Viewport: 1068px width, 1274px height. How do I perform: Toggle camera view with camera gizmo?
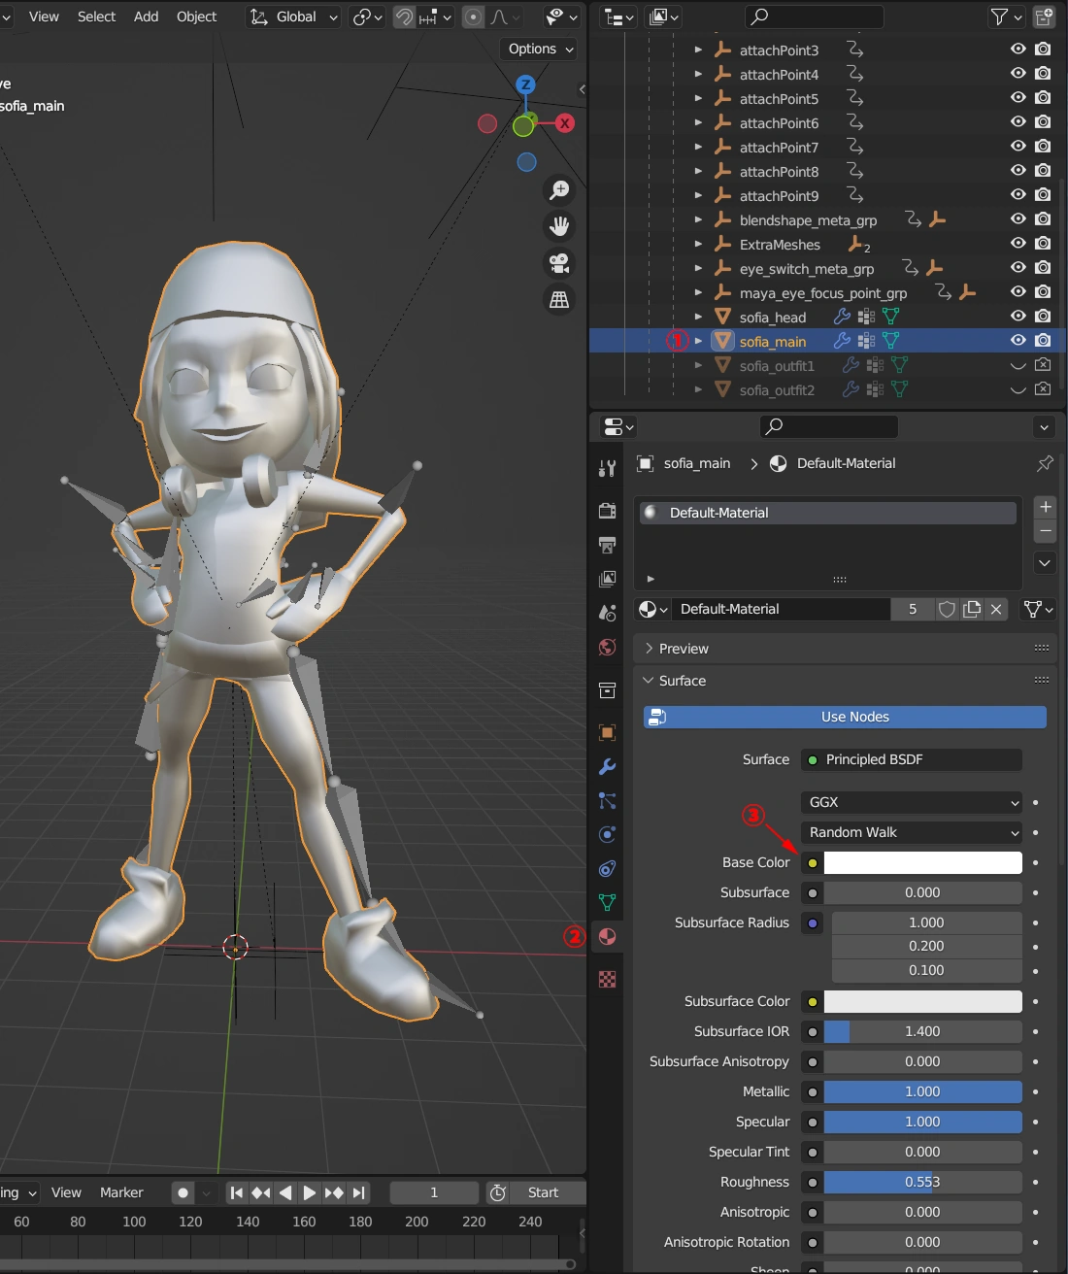click(559, 263)
